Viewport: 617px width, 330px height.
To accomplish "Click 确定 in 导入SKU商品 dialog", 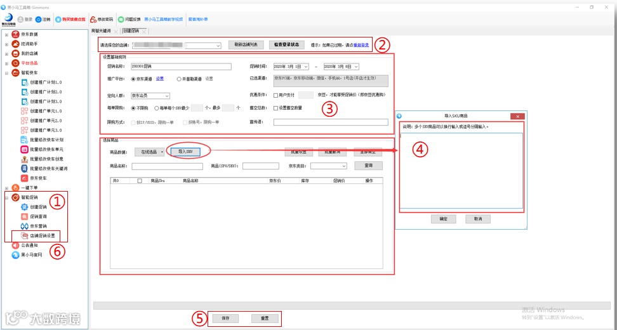I will 444,219.
